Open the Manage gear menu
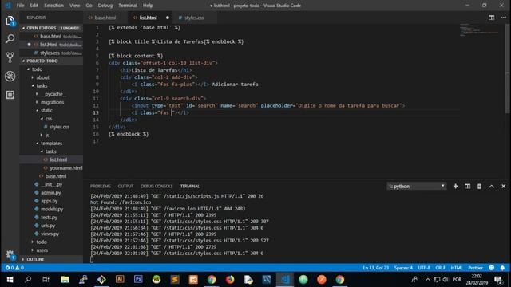Screen dimensions: 511x287 click(x=10, y=254)
